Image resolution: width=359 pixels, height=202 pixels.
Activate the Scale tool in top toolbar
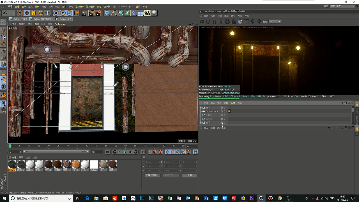(x=34, y=13)
